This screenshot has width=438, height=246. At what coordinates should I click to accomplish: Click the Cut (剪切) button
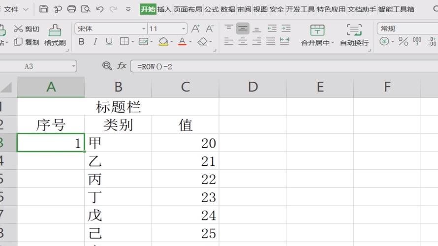(27, 29)
